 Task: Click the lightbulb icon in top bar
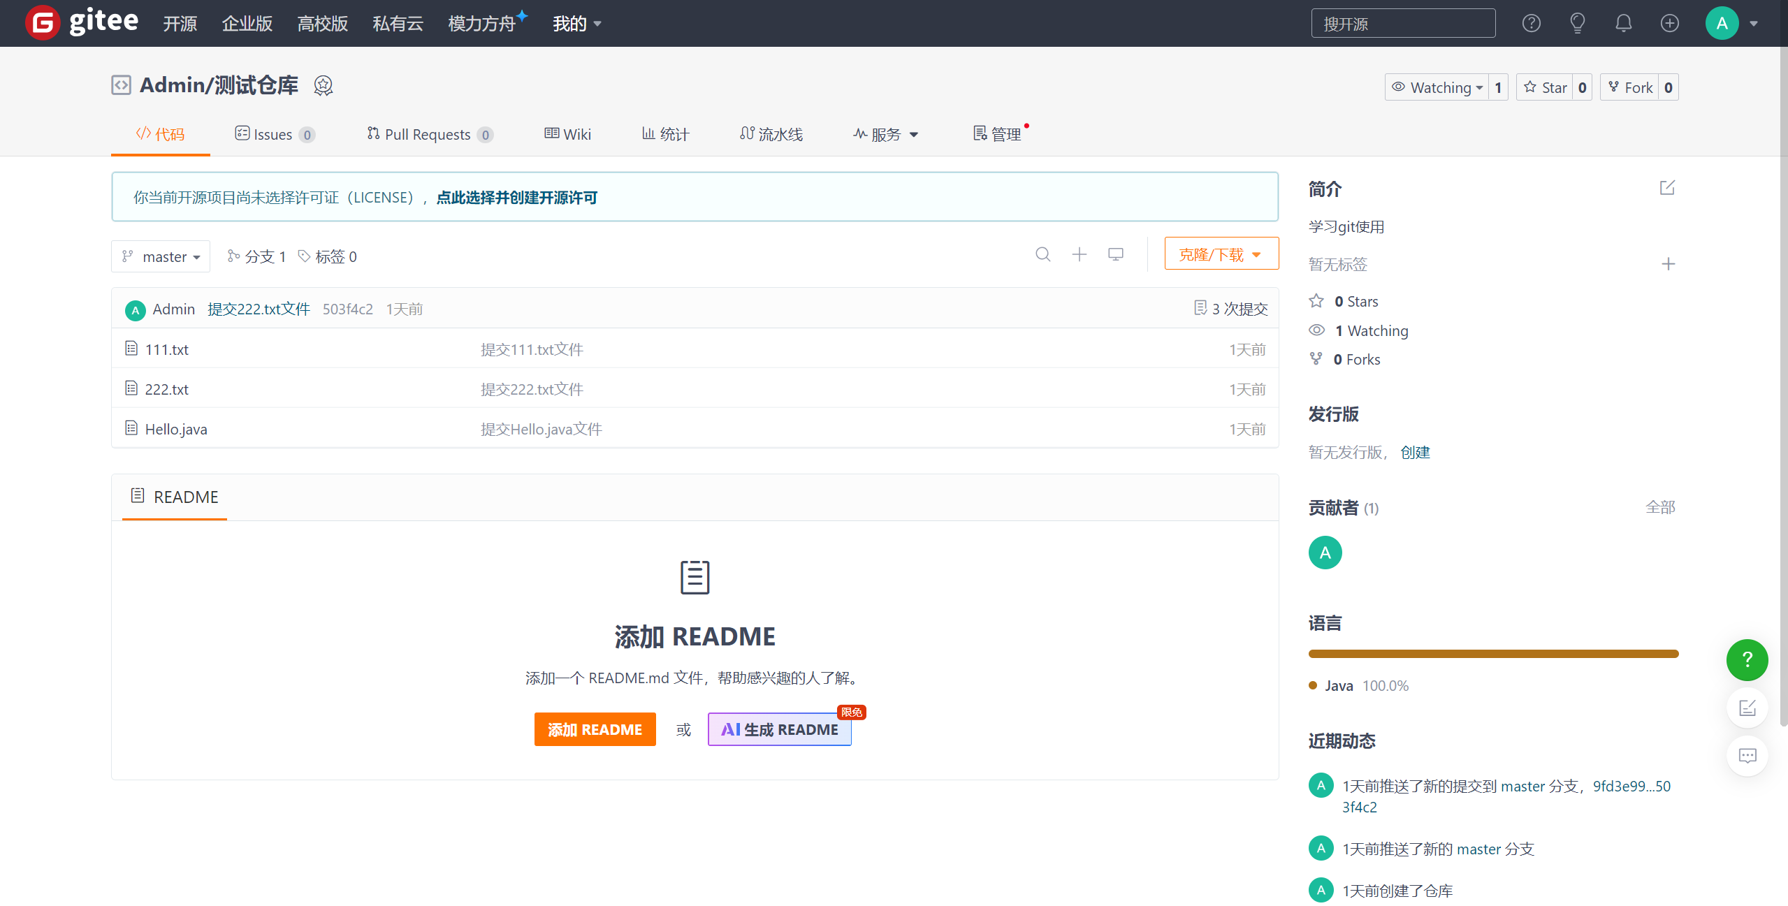(x=1577, y=23)
